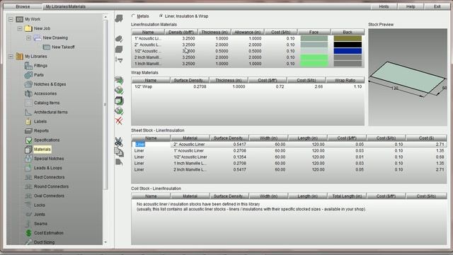This screenshot has height=255, width=453.
Task: Click Coil Stock Total Length column header
Action: 347,196
